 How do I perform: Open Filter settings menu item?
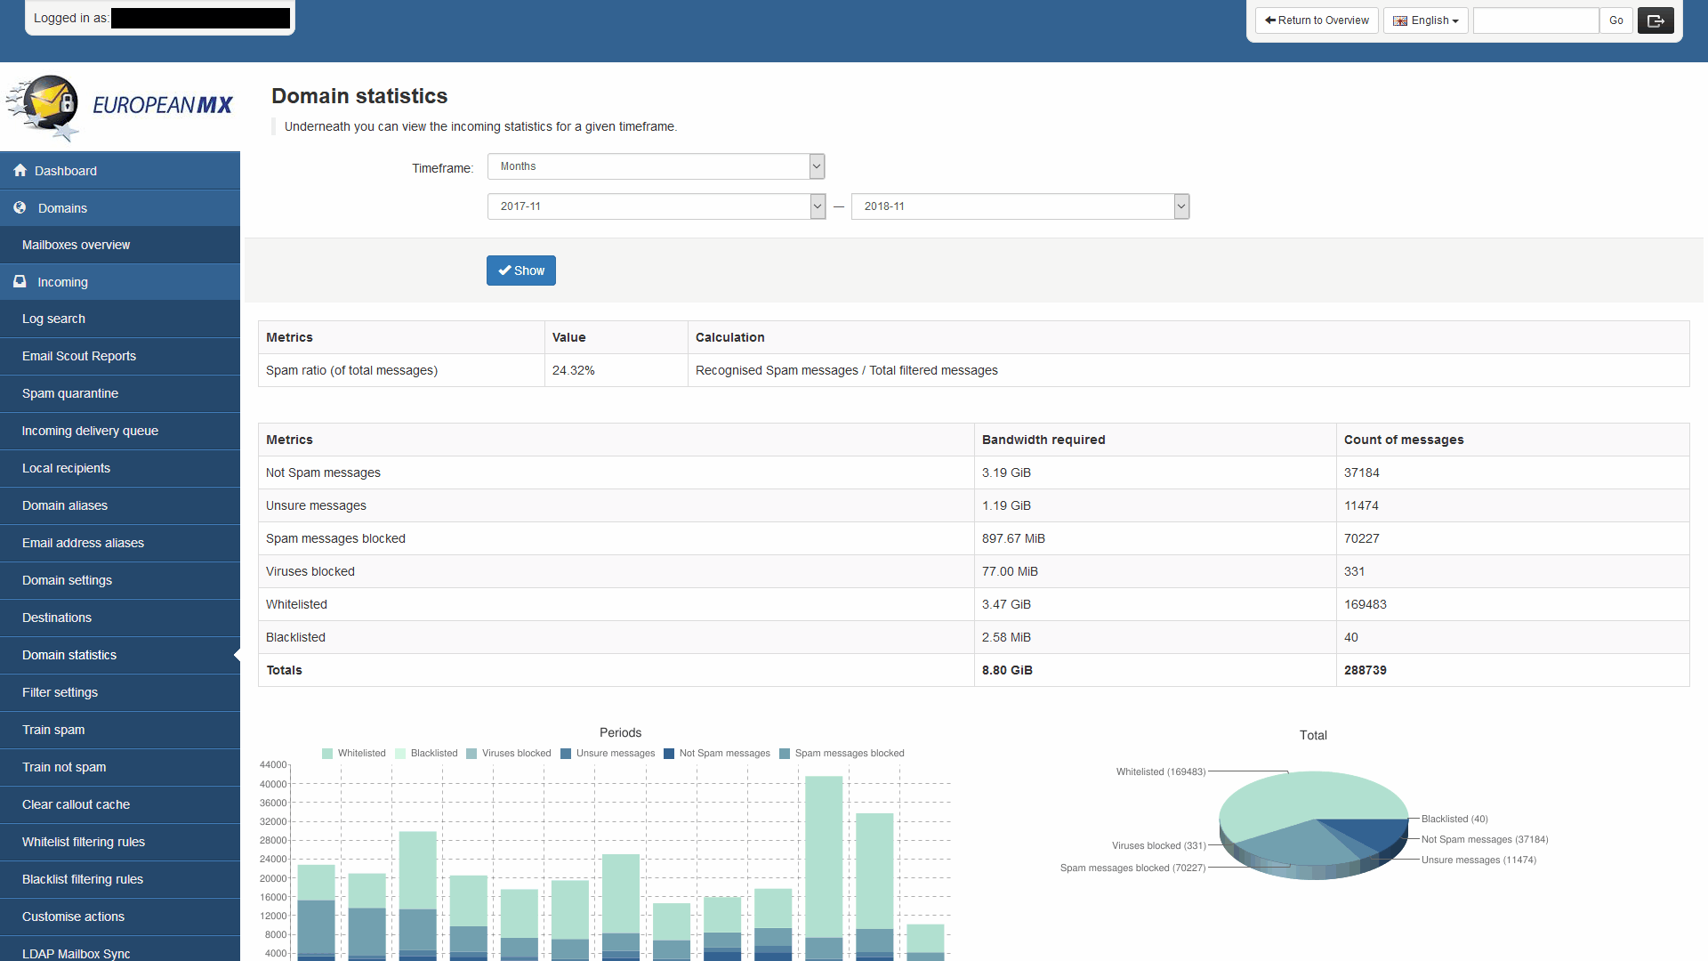click(60, 692)
